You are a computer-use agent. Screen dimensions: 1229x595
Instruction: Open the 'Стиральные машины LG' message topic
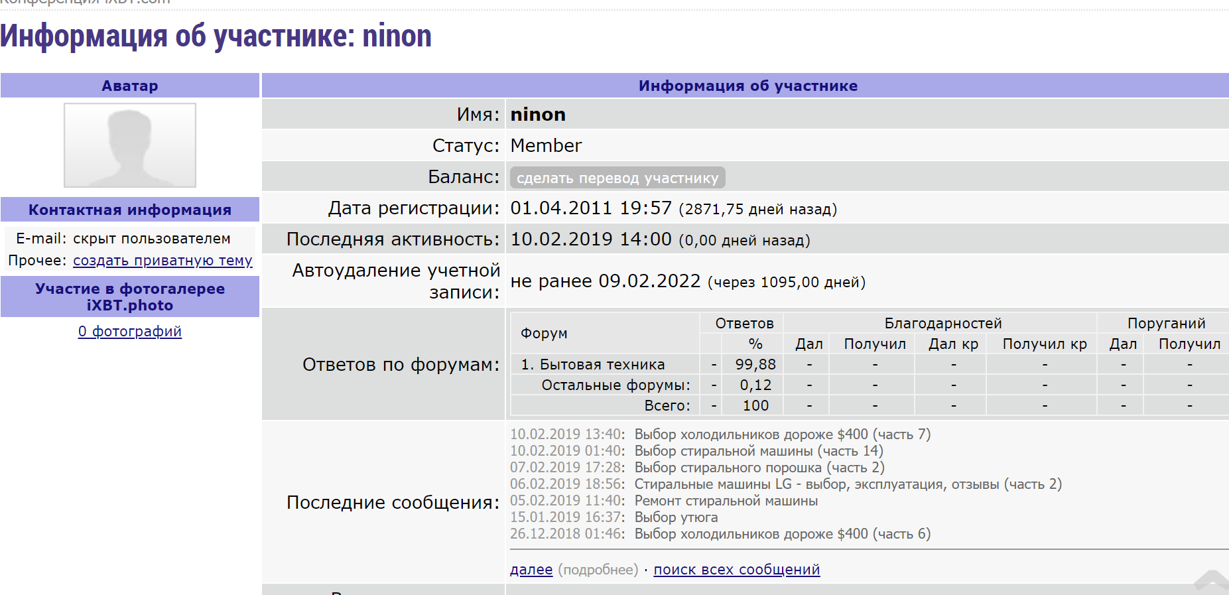[x=848, y=484]
